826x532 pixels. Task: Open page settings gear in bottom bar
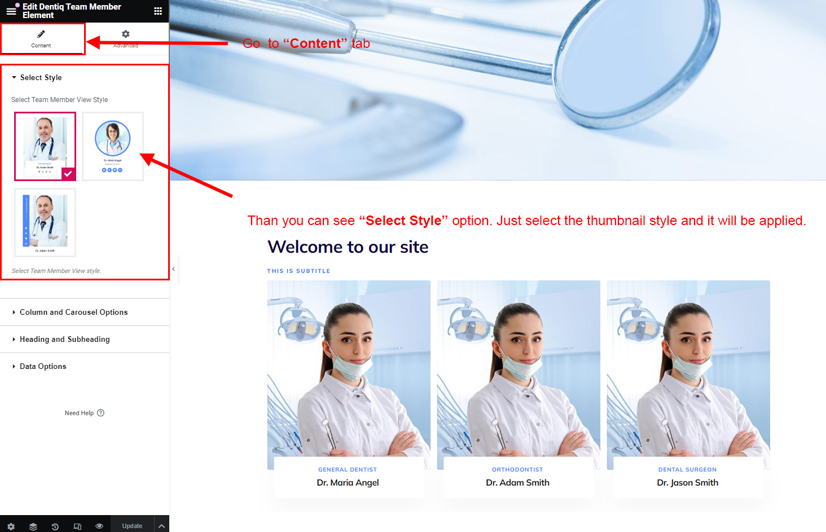pyautogui.click(x=11, y=526)
